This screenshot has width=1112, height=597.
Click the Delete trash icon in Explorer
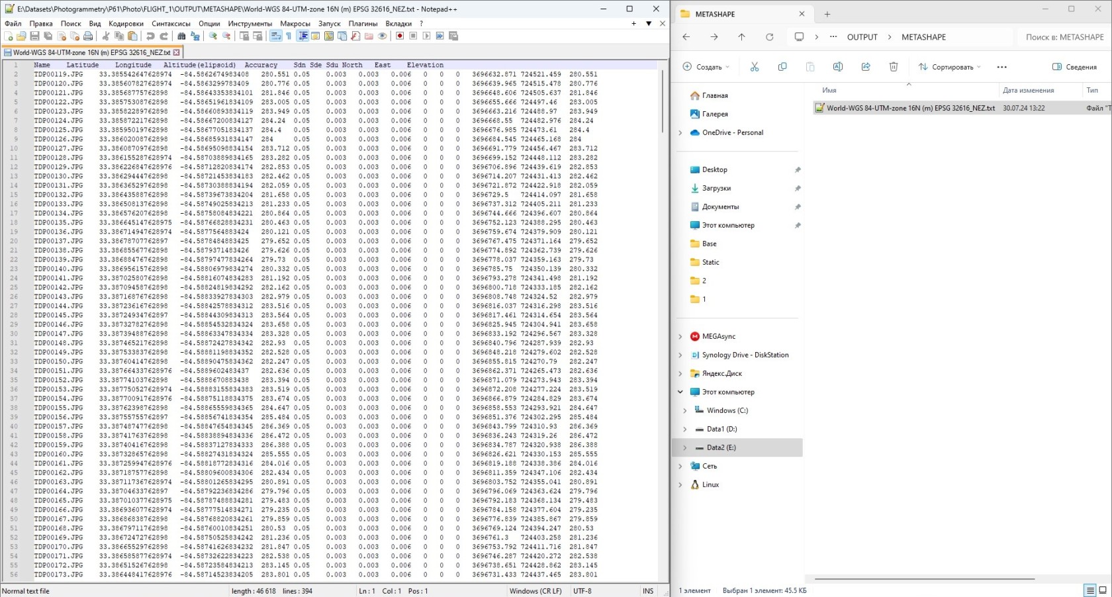894,67
